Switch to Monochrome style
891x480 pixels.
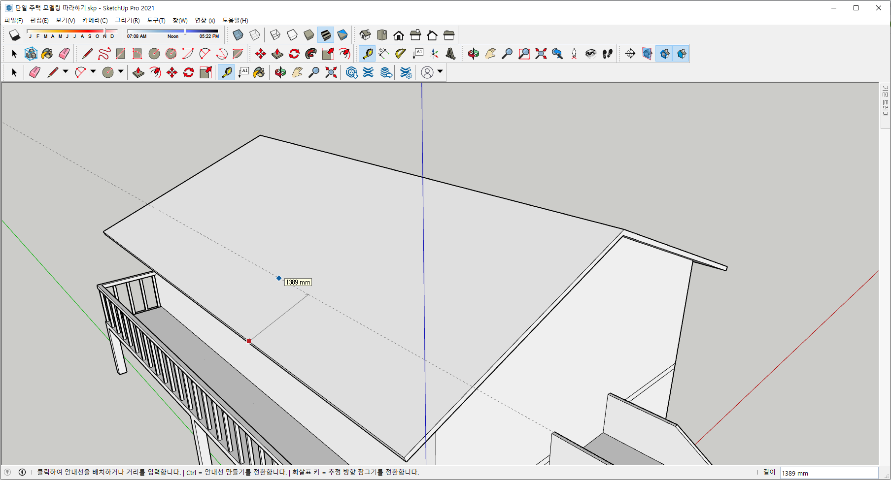coord(342,35)
